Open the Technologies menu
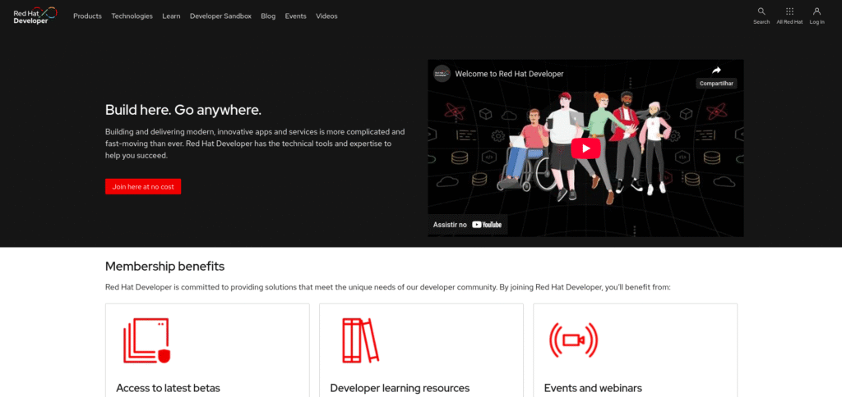842x397 pixels. pyautogui.click(x=132, y=16)
